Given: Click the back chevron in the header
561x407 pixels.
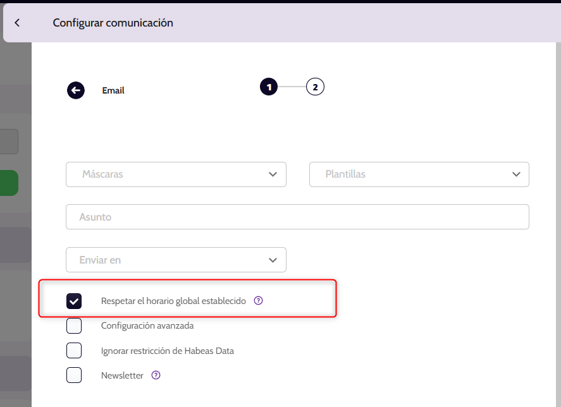Looking at the screenshot, I should click(17, 23).
